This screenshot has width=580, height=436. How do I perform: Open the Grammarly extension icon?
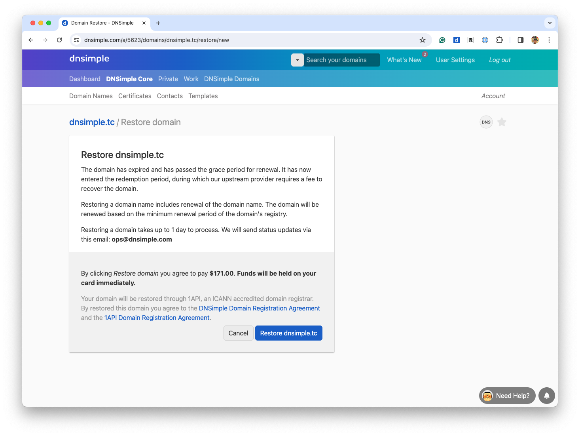(x=442, y=40)
